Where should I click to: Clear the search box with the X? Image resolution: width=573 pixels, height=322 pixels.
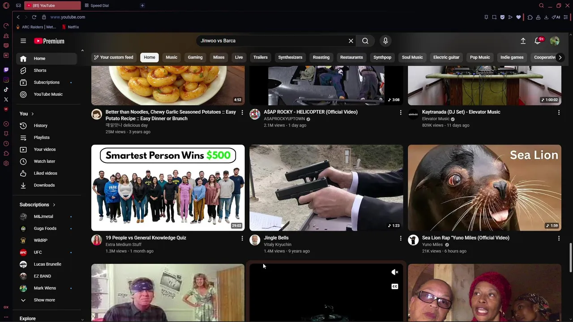click(x=351, y=41)
